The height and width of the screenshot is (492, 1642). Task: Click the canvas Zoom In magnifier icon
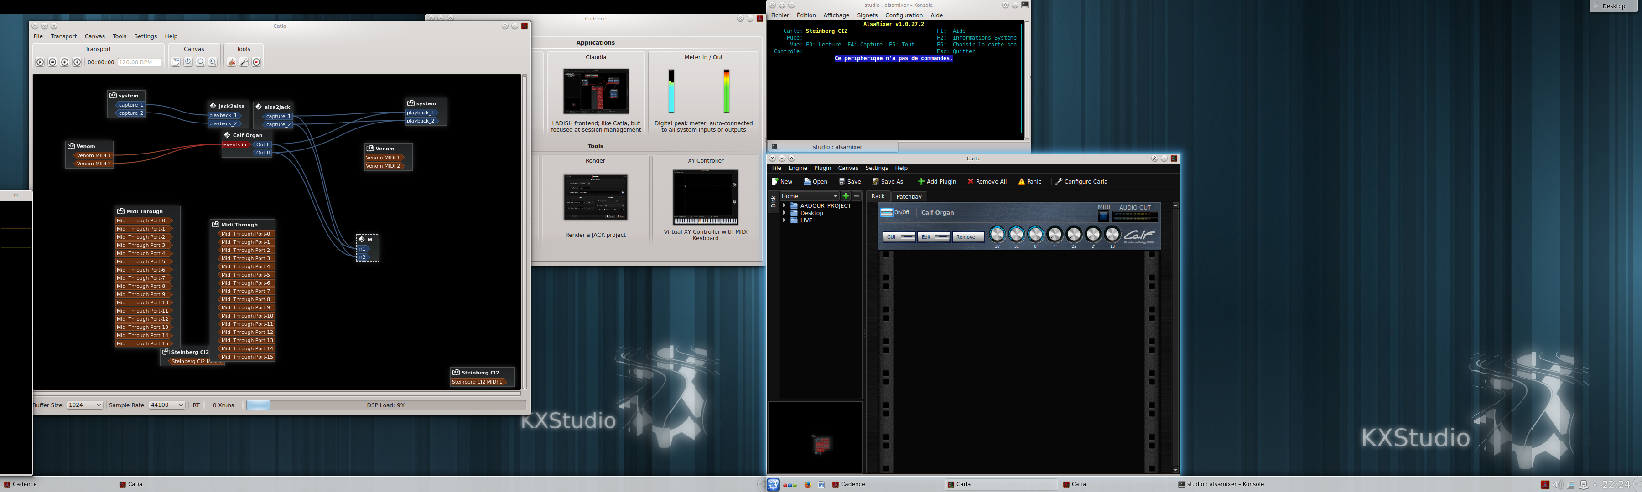click(188, 62)
